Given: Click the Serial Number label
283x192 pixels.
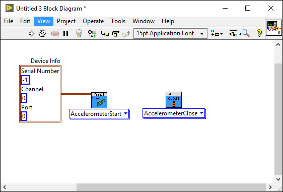Looking at the screenshot, I should point(40,71).
